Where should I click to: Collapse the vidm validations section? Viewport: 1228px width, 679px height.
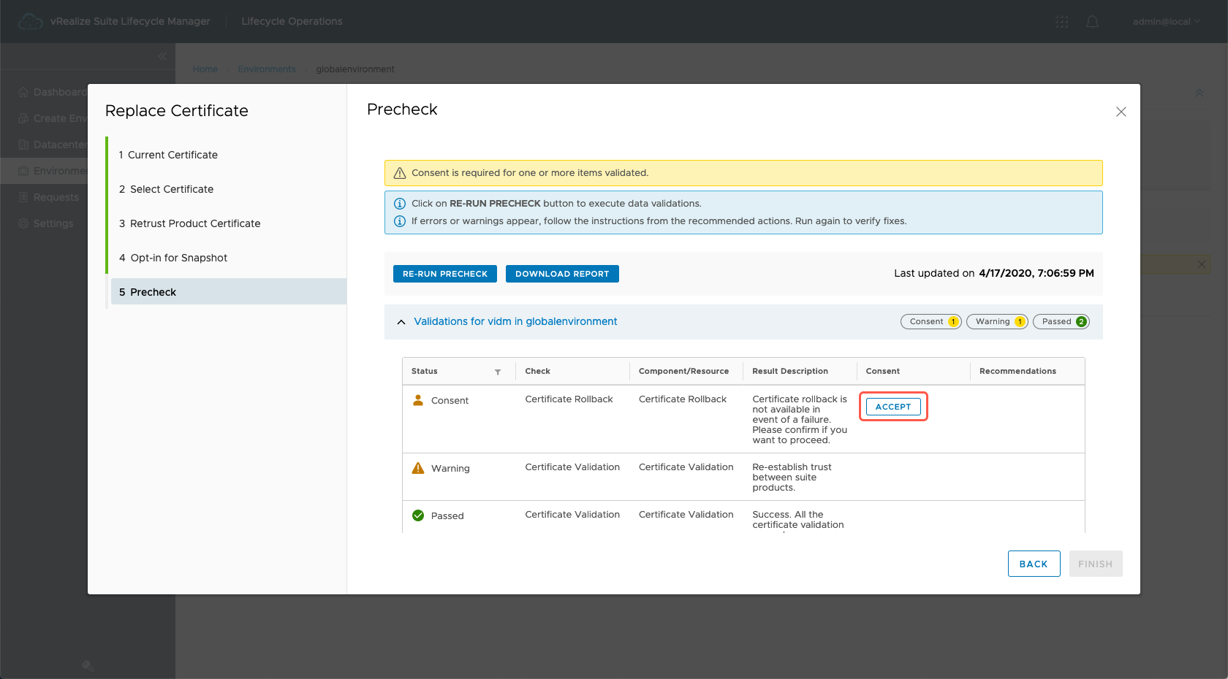click(401, 322)
